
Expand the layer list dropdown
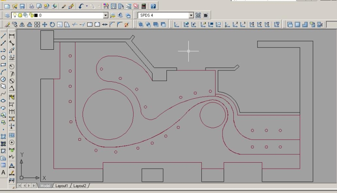click(106, 15)
